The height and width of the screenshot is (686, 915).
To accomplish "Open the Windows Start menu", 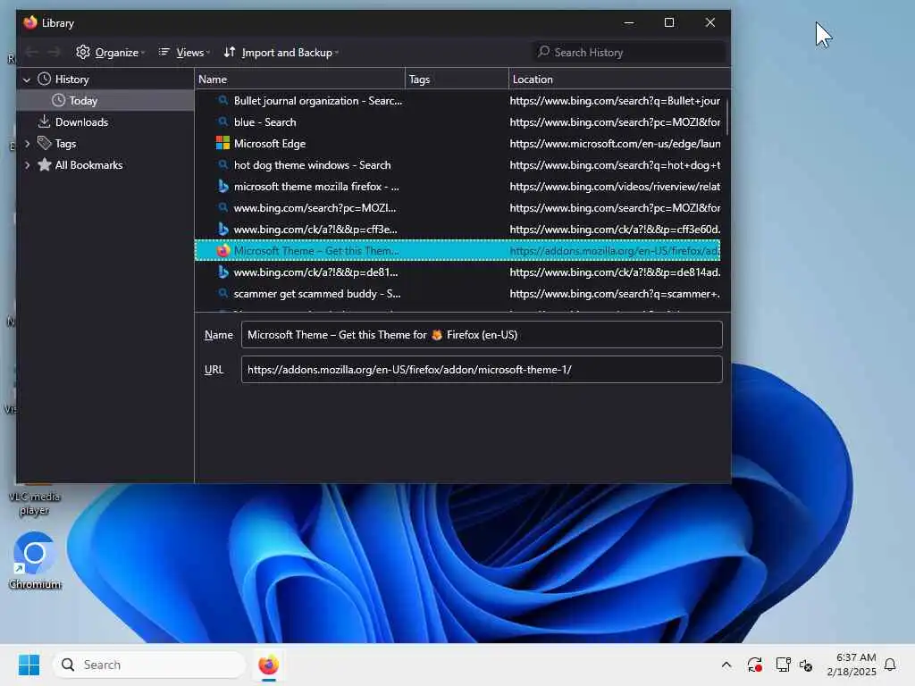I will pyautogui.click(x=29, y=665).
